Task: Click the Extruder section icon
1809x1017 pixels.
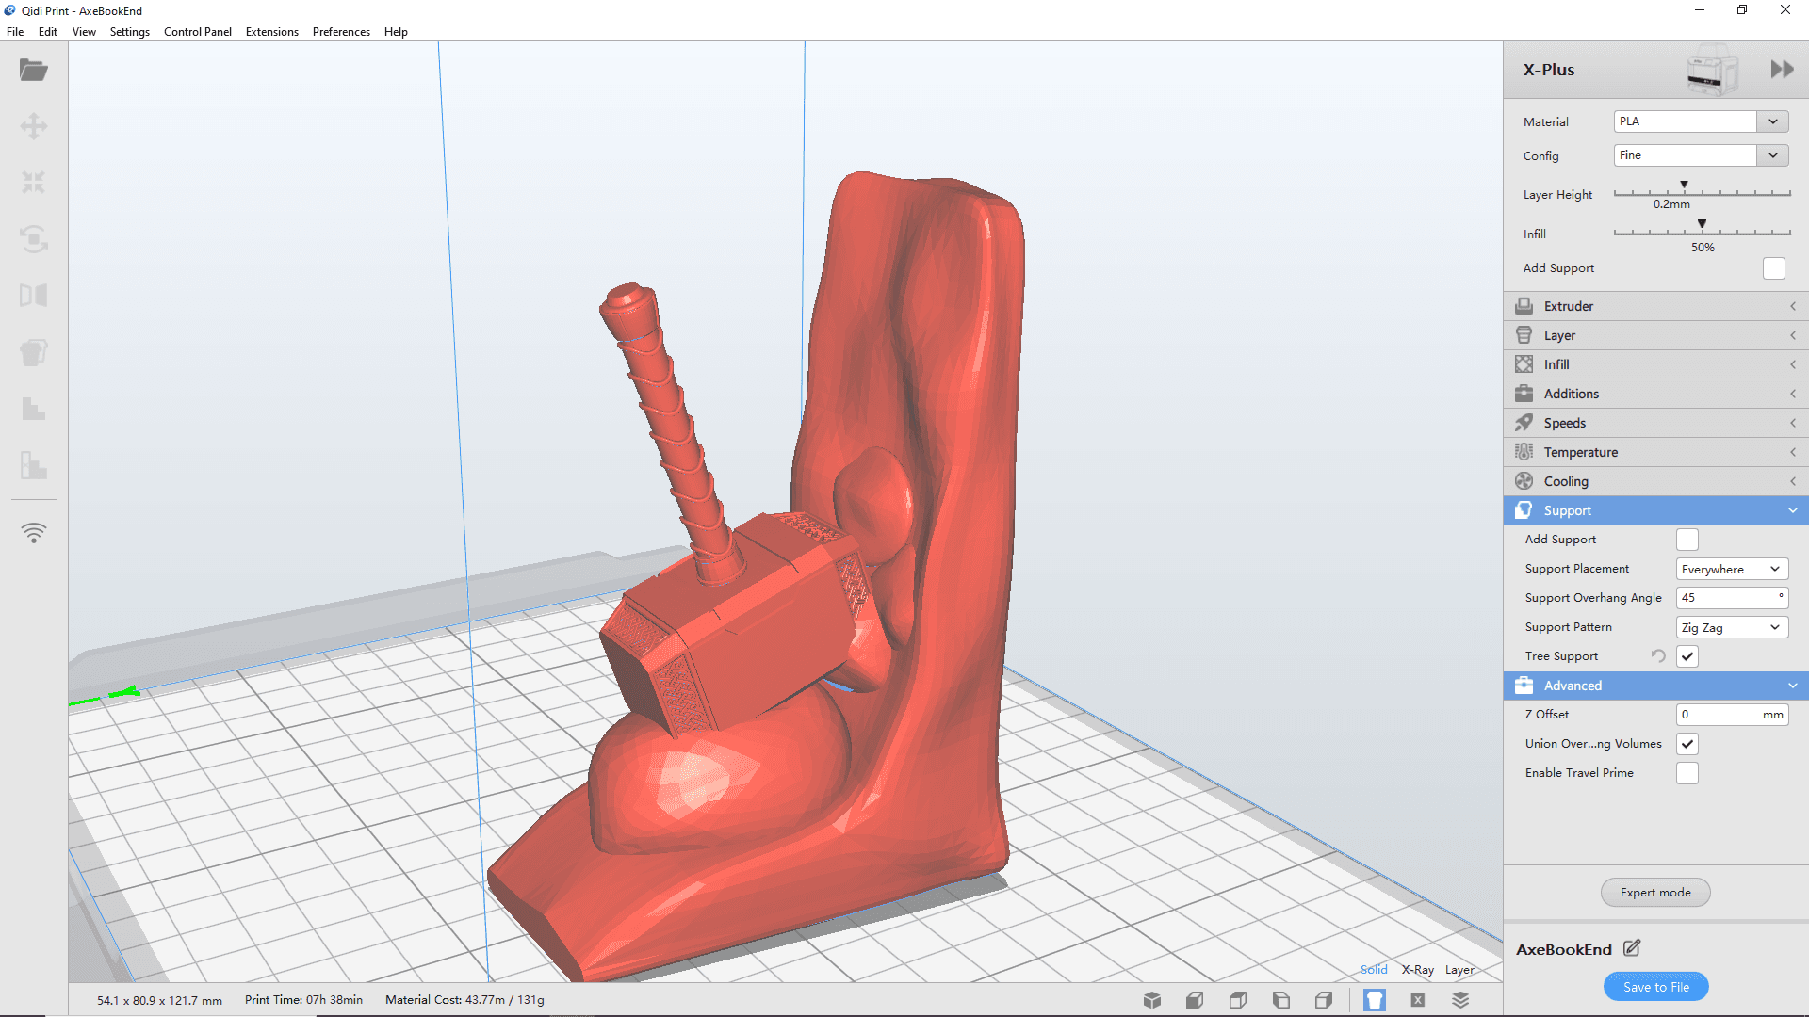Action: pos(1524,306)
